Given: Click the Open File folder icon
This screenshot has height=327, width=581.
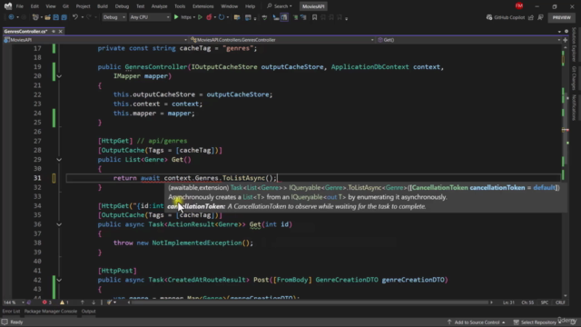Looking at the screenshot, I should click(47, 17).
